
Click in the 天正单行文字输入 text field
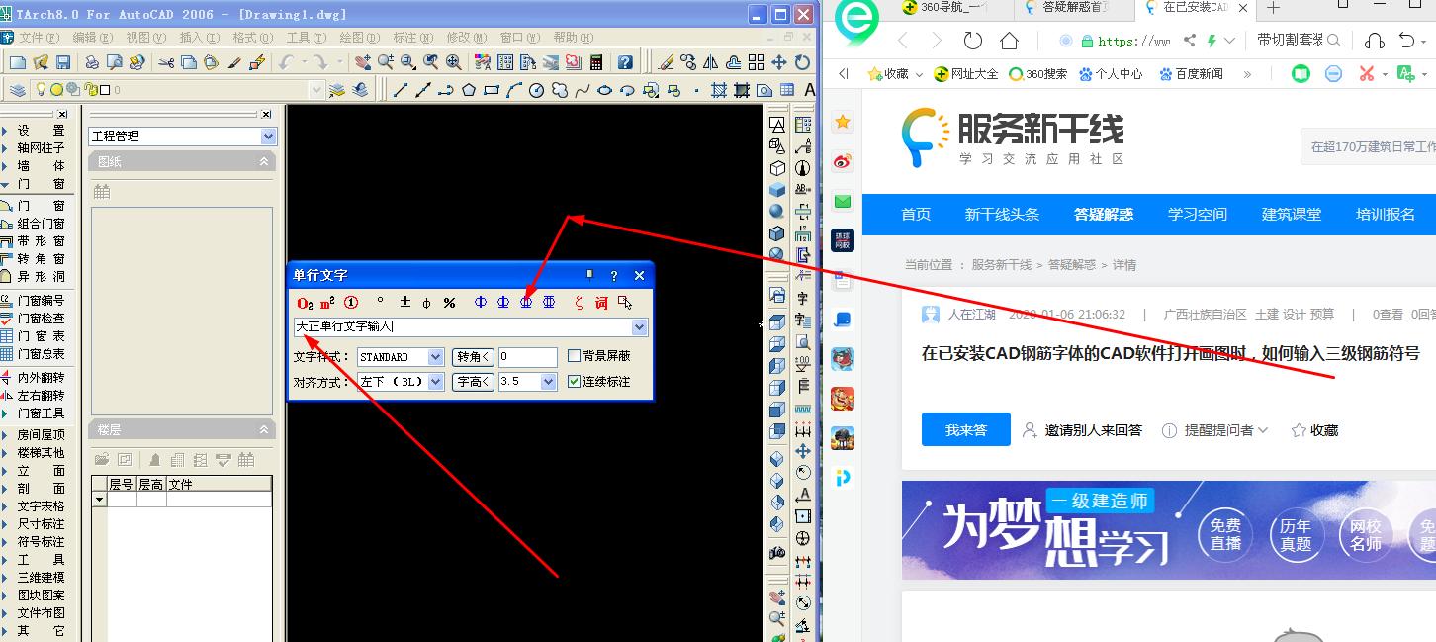[462, 326]
